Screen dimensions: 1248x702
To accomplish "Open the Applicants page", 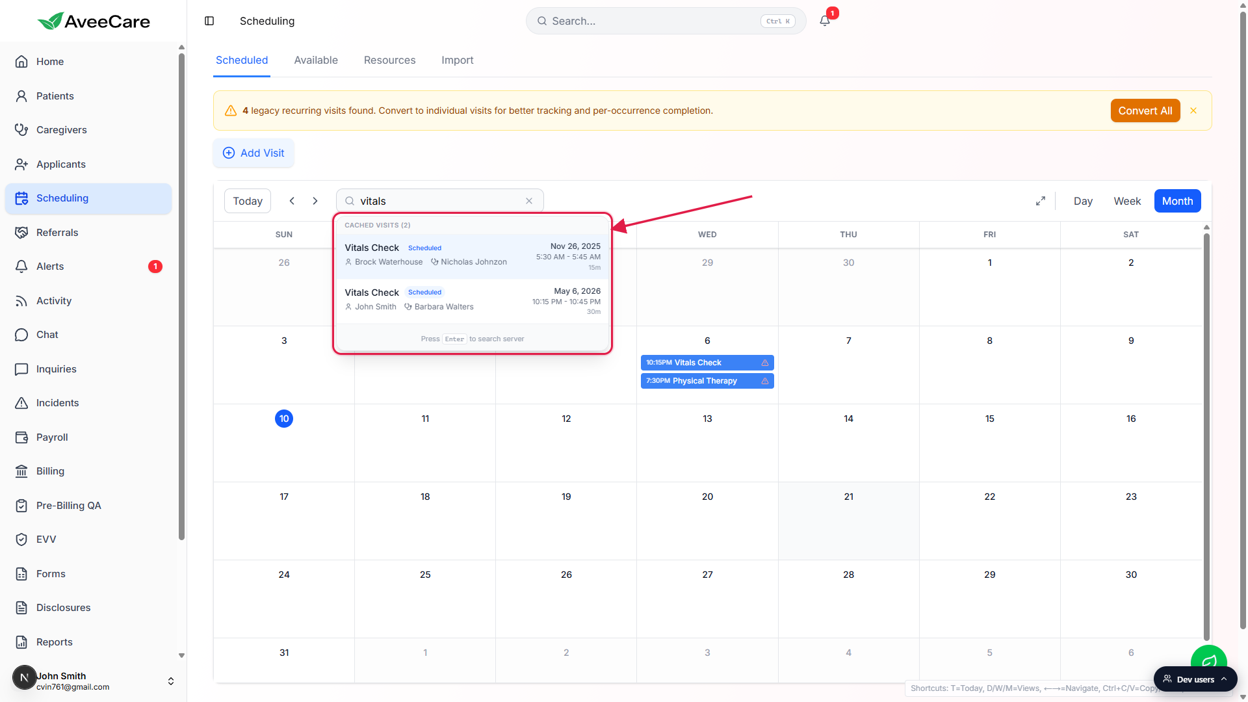I will [88, 164].
